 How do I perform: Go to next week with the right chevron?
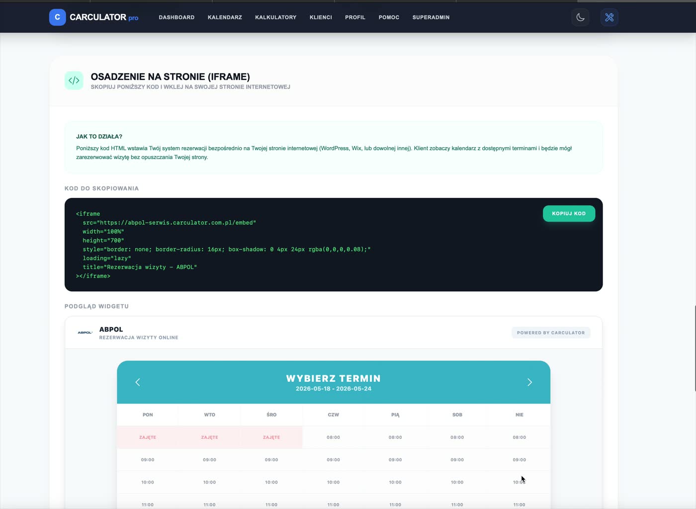tap(529, 382)
